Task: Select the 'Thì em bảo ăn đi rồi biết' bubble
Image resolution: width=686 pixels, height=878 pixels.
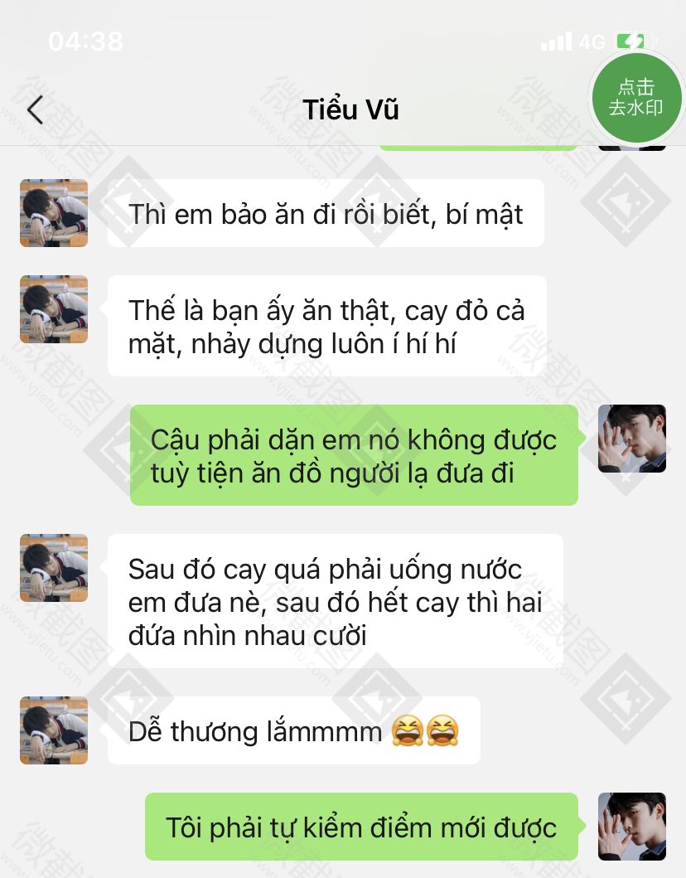Action: 326,213
